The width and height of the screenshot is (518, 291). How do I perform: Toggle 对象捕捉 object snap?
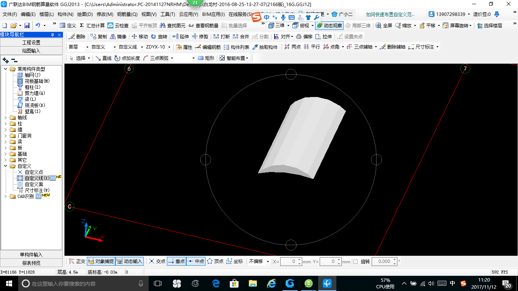[101, 261]
